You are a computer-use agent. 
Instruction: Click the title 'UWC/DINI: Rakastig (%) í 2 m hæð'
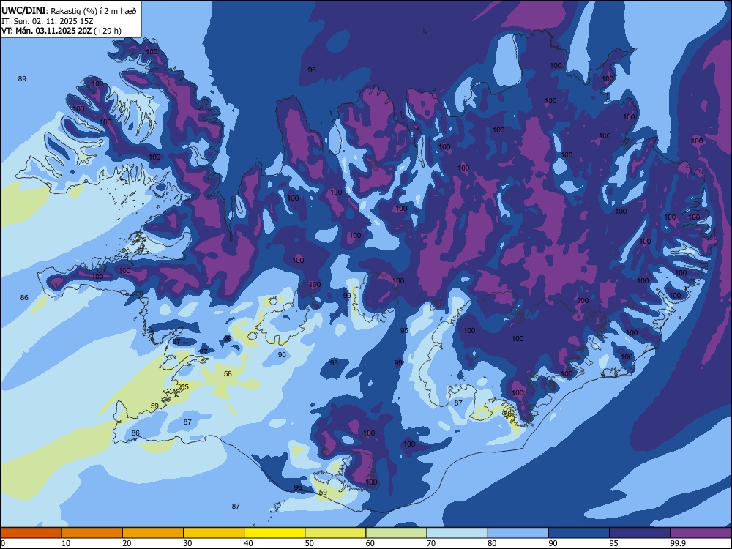69,11
